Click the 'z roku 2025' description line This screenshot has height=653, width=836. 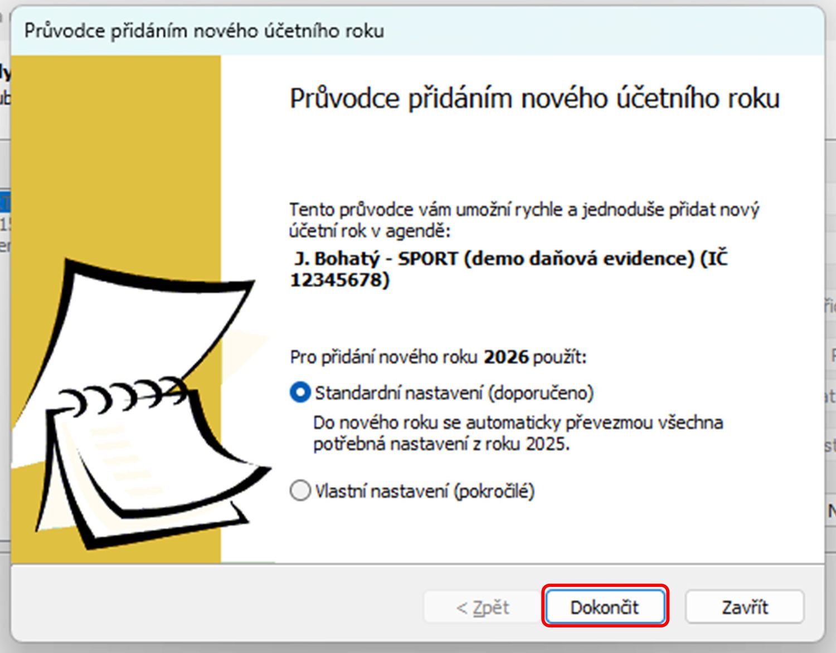440,444
